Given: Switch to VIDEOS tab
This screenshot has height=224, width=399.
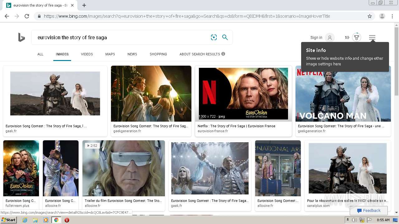Looking at the screenshot, I should click(x=87, y=54).
